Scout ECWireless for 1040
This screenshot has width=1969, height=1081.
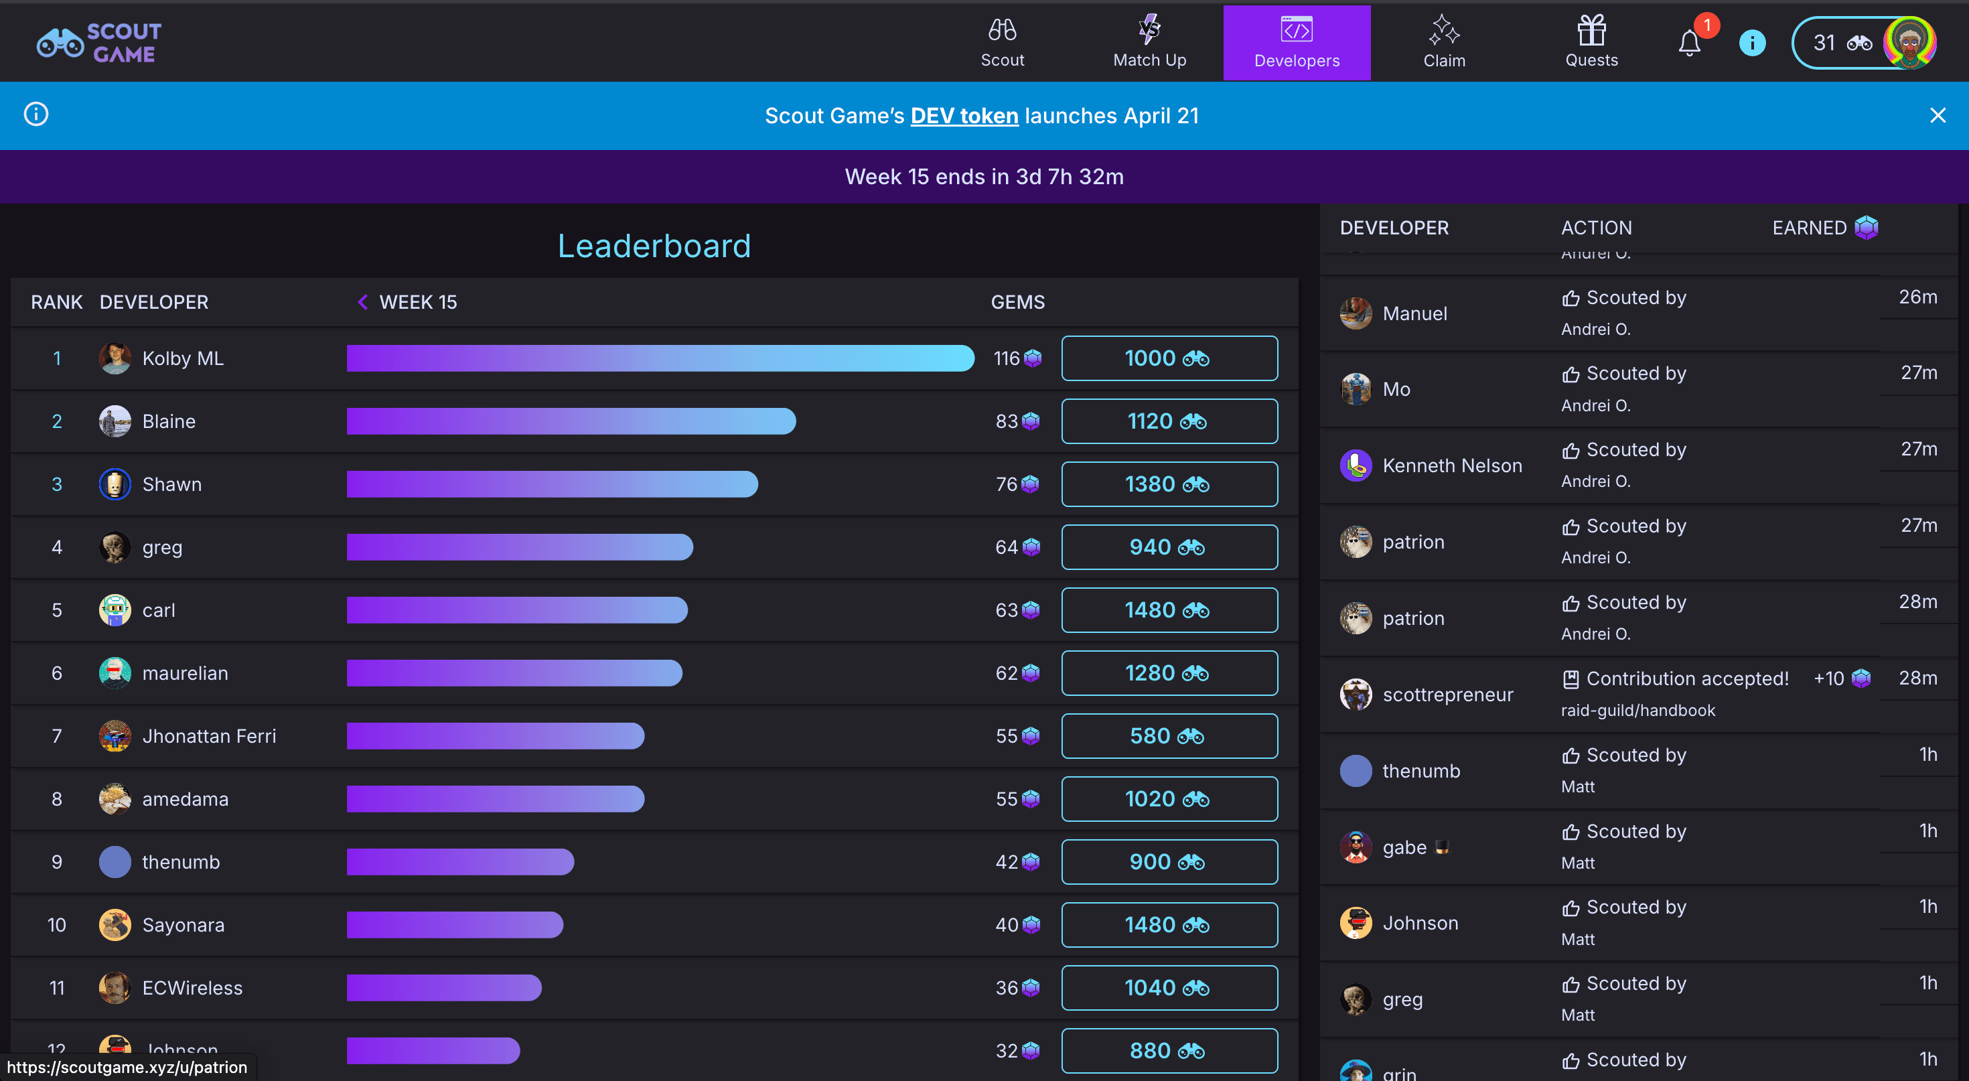(x=1169, y=988)
